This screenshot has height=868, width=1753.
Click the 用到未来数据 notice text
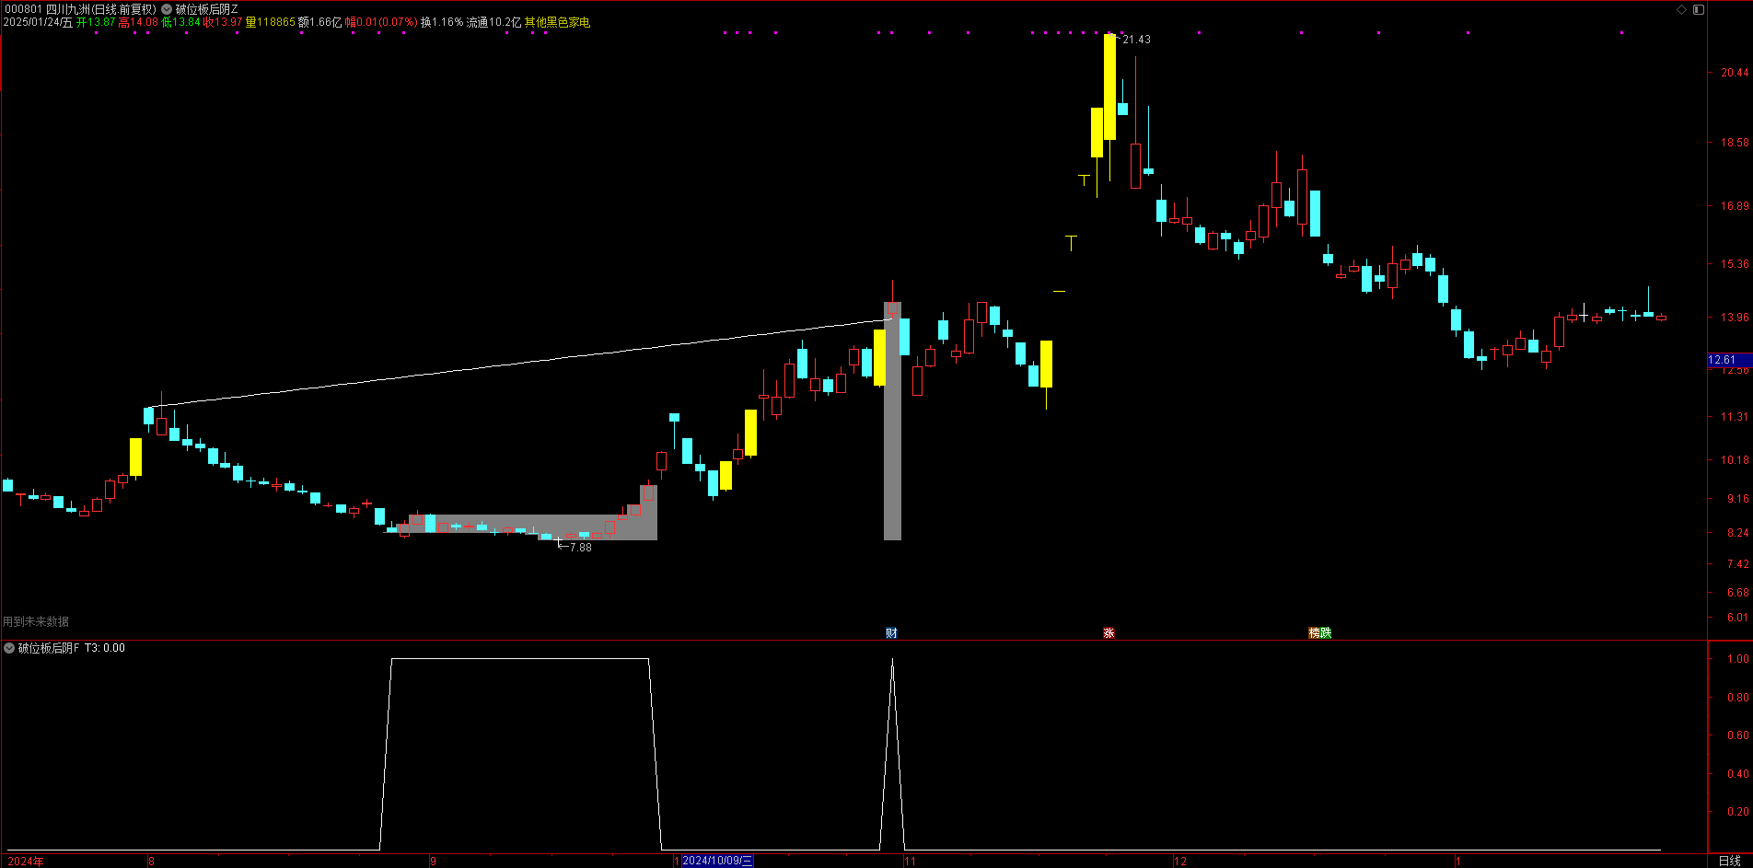tap(36, 621)
